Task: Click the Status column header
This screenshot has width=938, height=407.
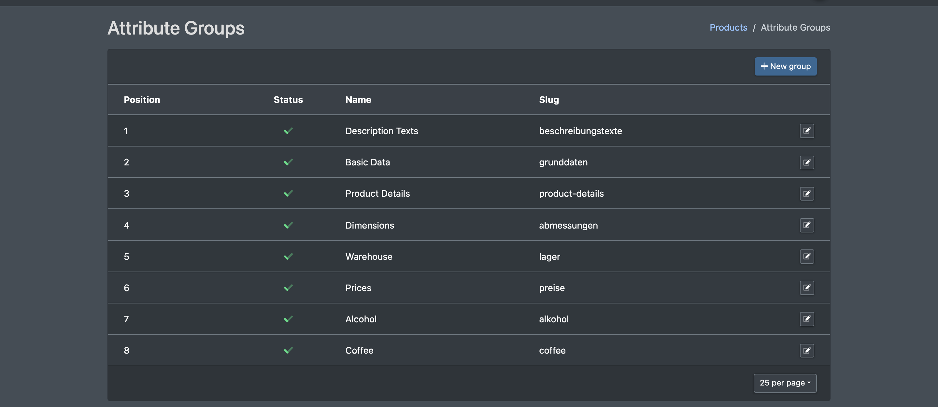Action: (288, 99)
